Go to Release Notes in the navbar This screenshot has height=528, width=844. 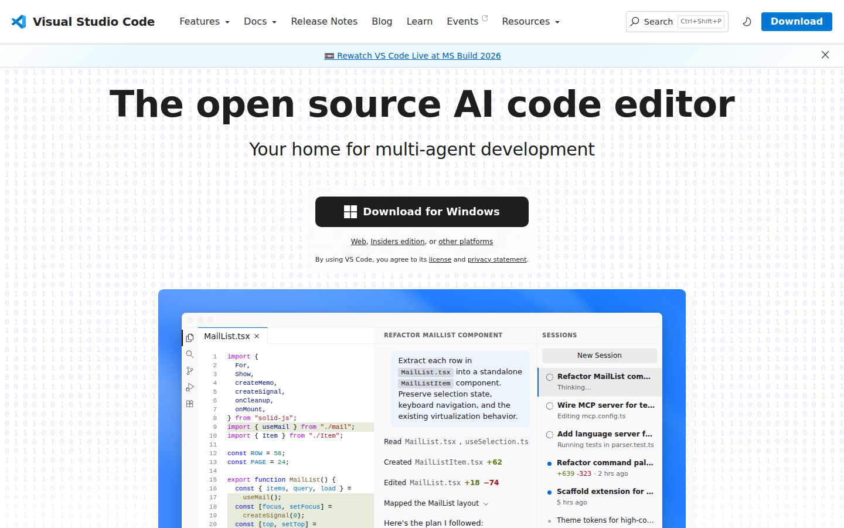[324, 22]
